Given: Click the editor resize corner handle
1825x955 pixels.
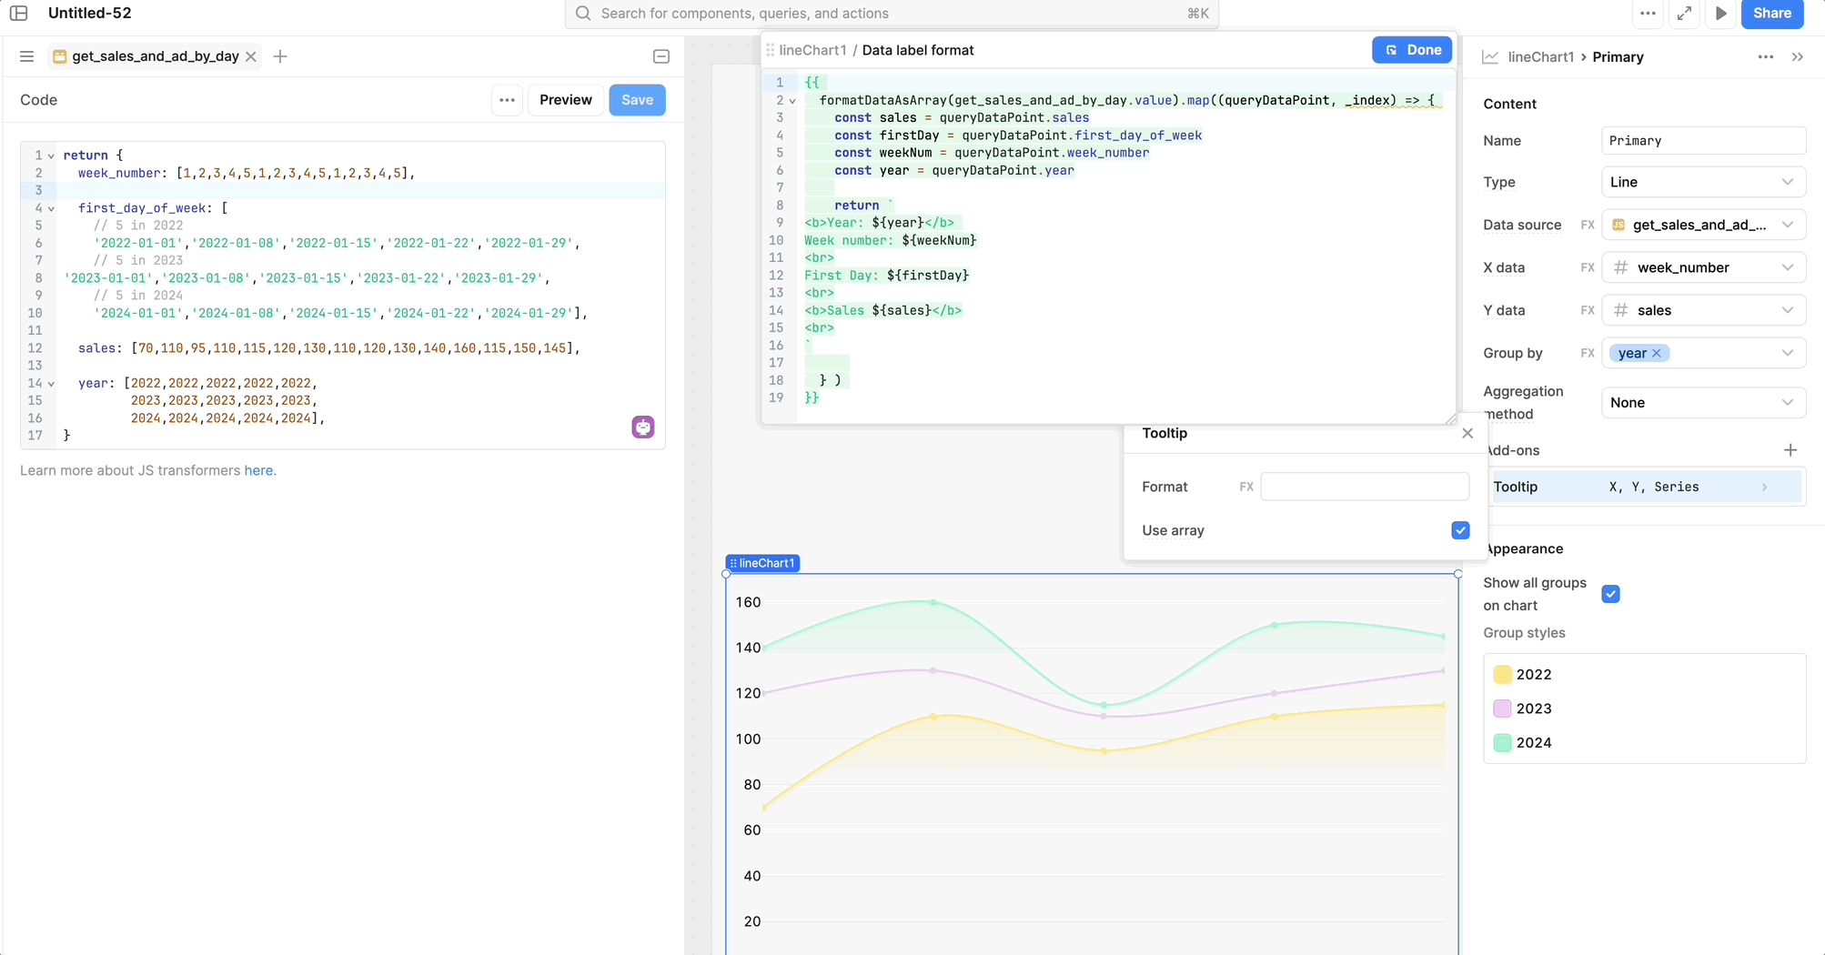Looking at the screenshot, I should (1450, 418).
